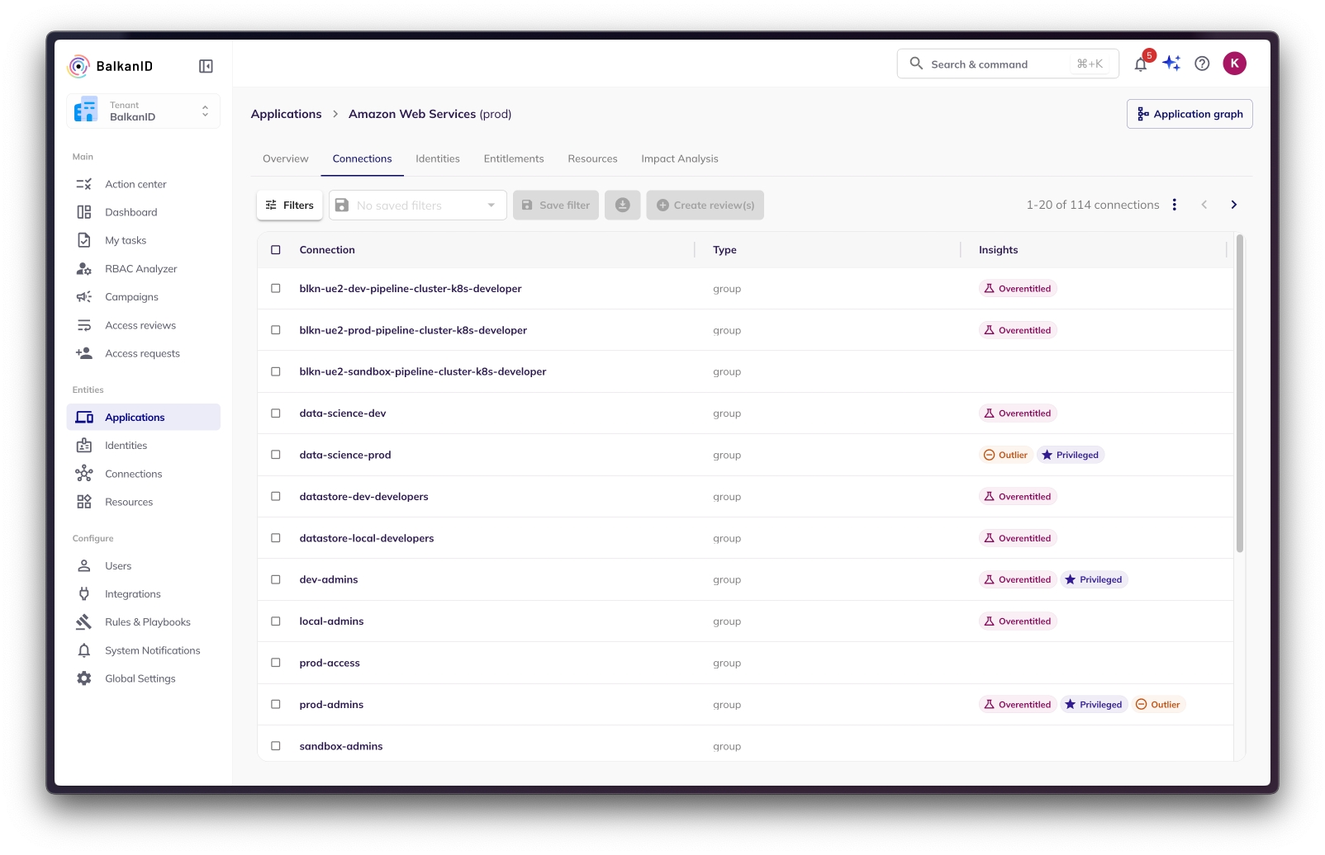Image resolution: width=1325 pixels, height=855 pixels.
Task: Click Outlier badge on data-science-prod
Action: [x=1005, y=455]
